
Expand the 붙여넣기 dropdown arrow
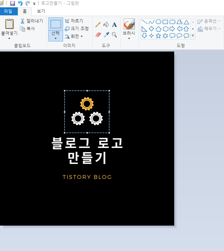[x=9, y=39]
